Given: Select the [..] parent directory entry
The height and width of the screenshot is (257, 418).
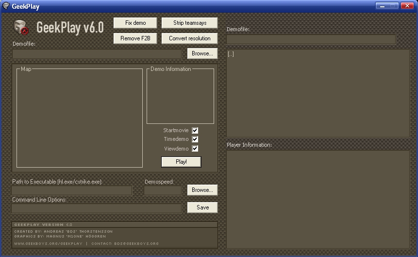Looking at the screenshot, I should (231, 54).
